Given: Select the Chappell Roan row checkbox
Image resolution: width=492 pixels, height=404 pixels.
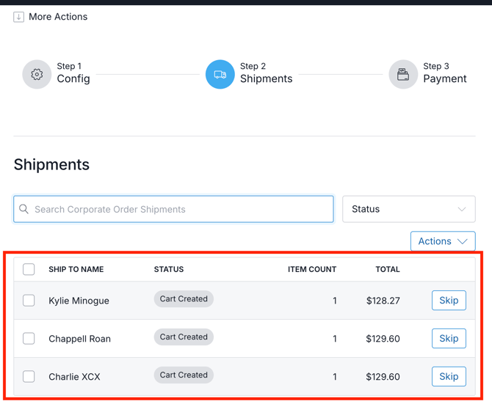Looking at the screenshot, I should [29, 339].
